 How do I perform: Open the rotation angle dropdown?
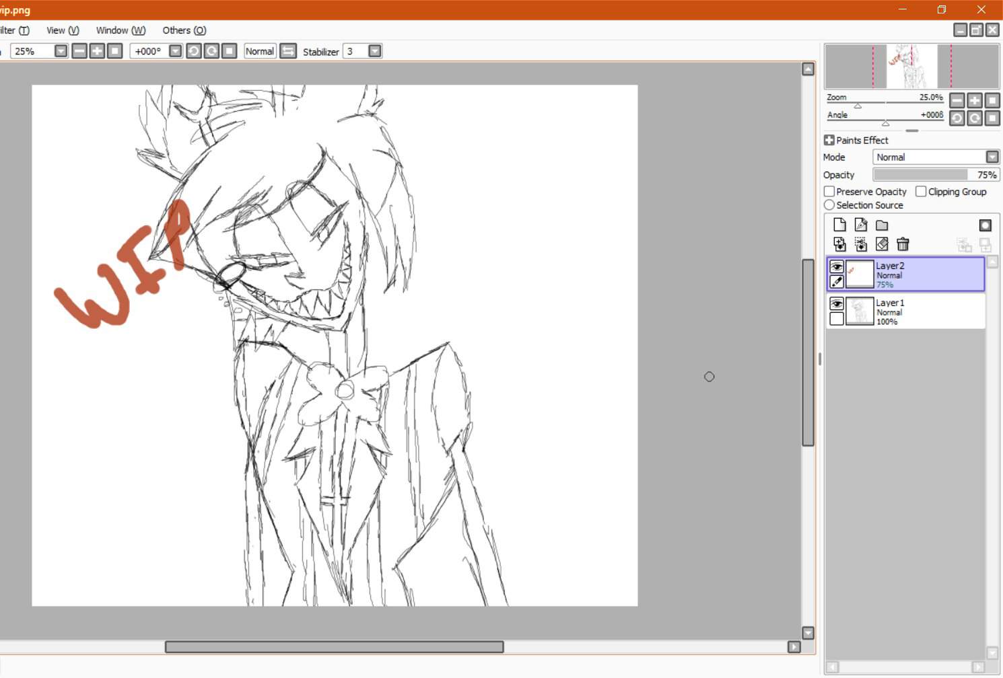[175, 51]
